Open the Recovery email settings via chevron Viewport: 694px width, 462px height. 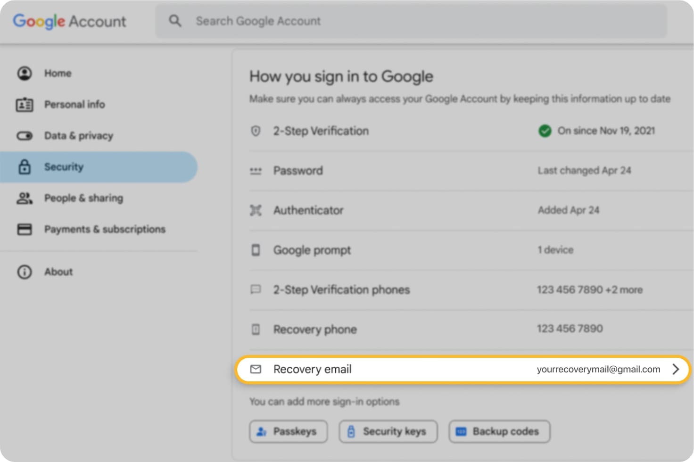coord(676,370)
